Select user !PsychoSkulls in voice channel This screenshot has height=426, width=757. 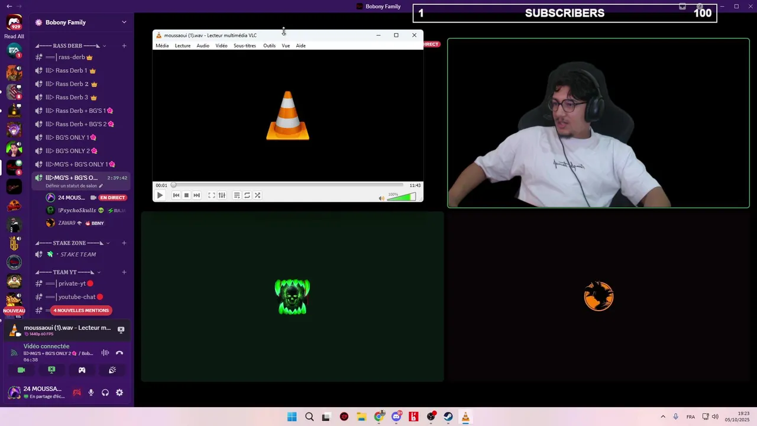(86, 210)
